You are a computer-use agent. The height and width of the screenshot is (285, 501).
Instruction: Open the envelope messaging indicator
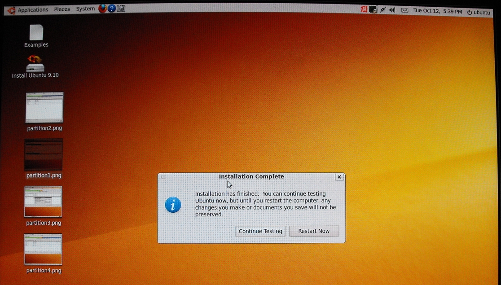coord(404,10)
